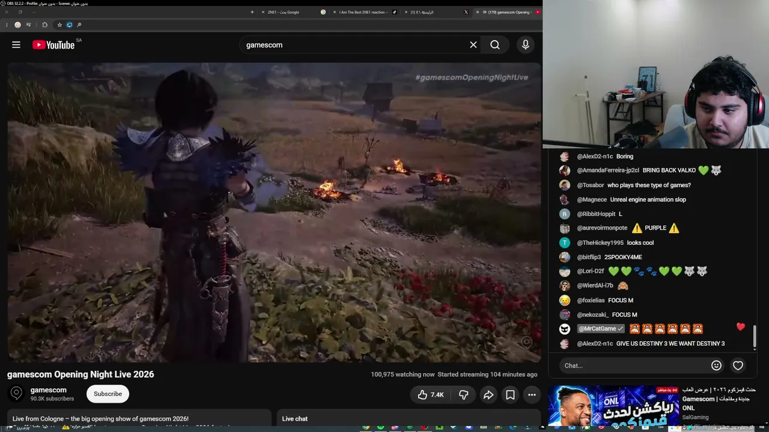The width and height of the screenshot is (769, 432).
Task: Run the search with magnifier button
Action: [495, 45]
